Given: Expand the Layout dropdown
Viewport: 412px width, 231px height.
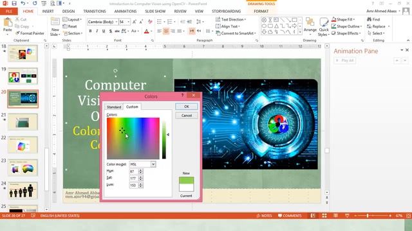Looking at the screenshot, I should (x=73, y=20).
